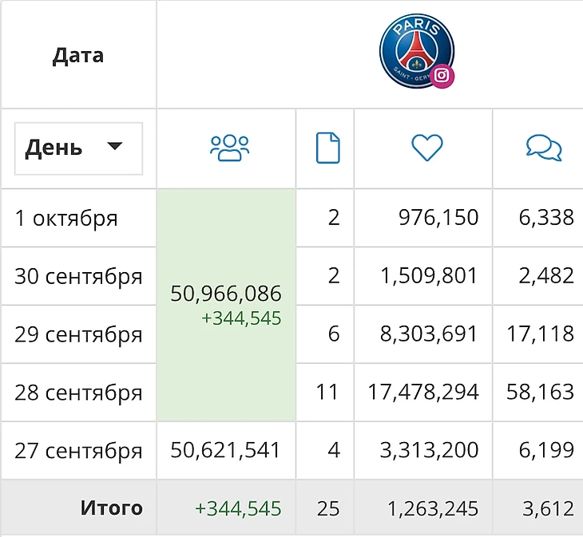Select the 28 сентября row date
Image resolution: width=583 pixels, height=537 pixels.
point(78,393)
